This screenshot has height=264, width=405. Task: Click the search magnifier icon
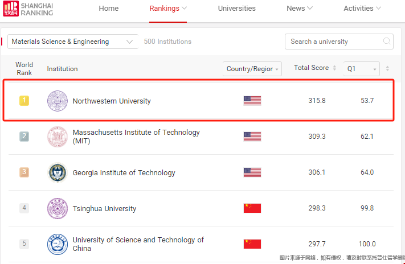click(x=386, y=42)
